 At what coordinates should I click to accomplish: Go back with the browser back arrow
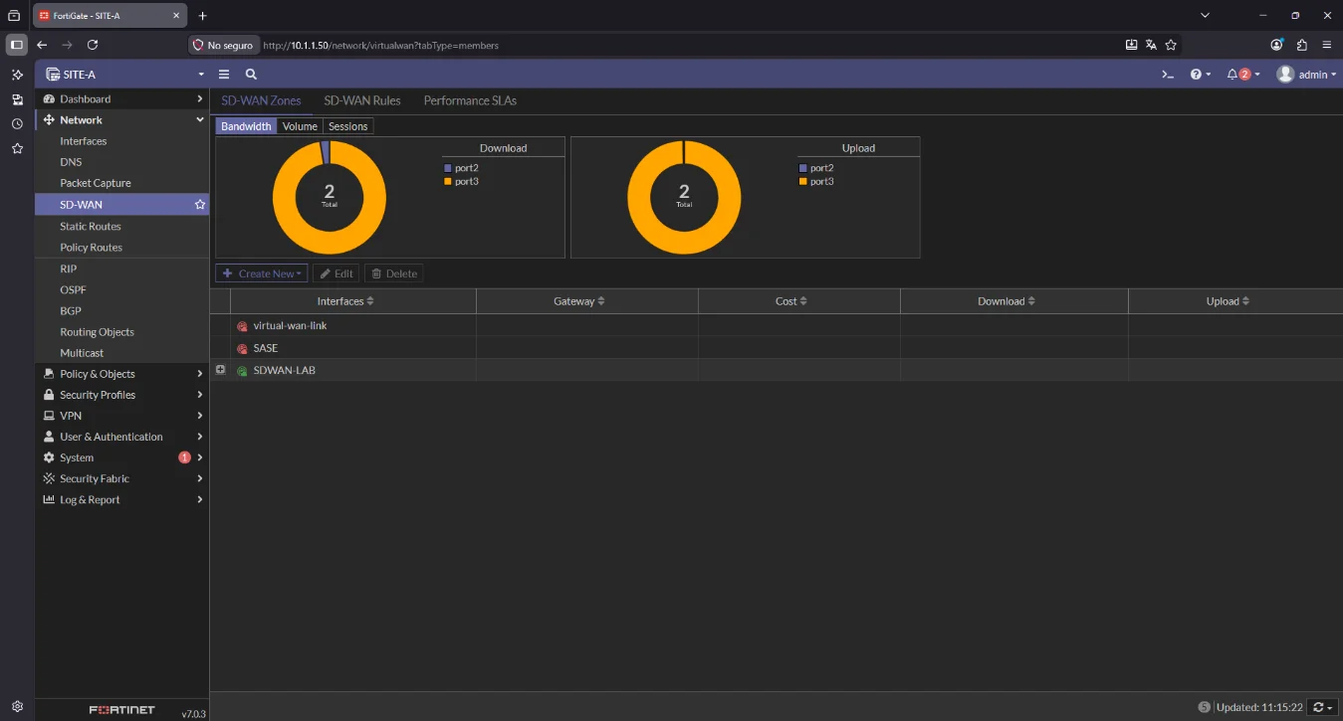pyautogui.click(x=42, y=45)
